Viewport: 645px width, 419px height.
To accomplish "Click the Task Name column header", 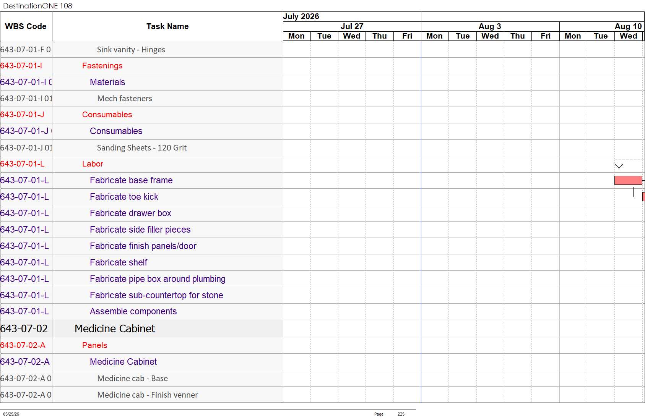I will pos(167,26).
